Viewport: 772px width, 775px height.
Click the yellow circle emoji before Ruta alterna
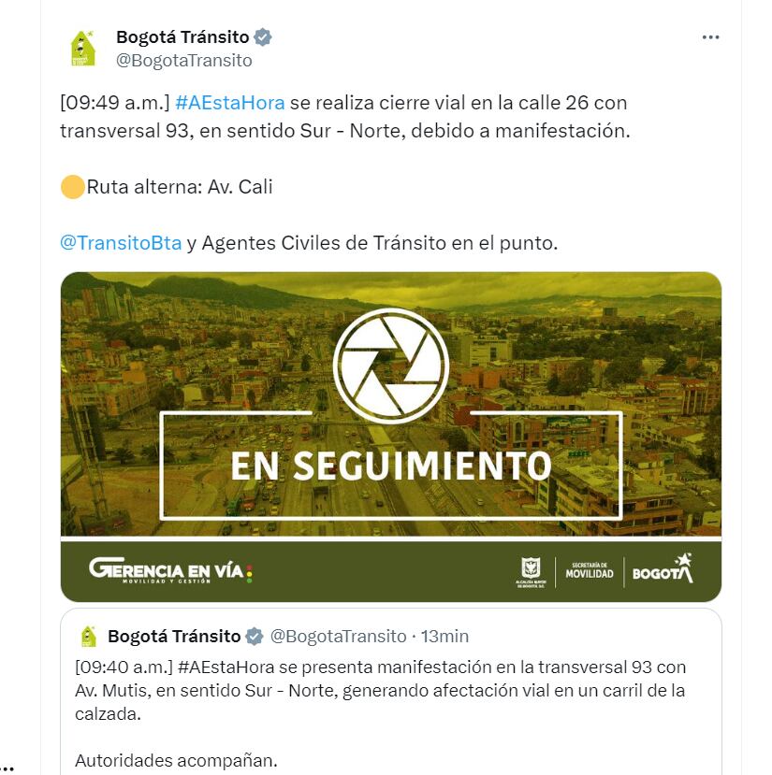coord(72,187)
